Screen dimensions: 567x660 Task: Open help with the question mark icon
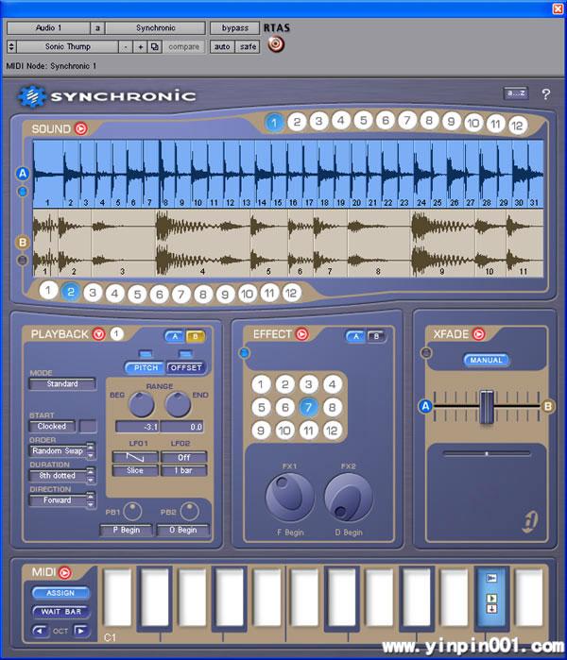pos(545,93)
